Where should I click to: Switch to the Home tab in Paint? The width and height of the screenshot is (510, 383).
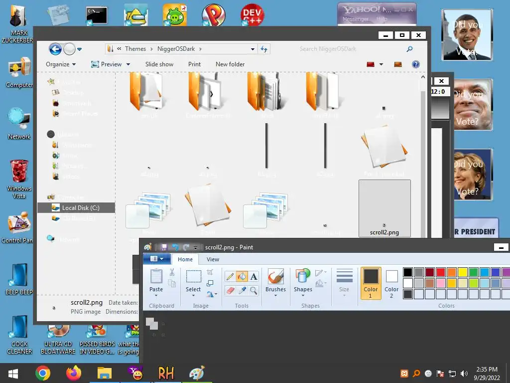(185, 259)
